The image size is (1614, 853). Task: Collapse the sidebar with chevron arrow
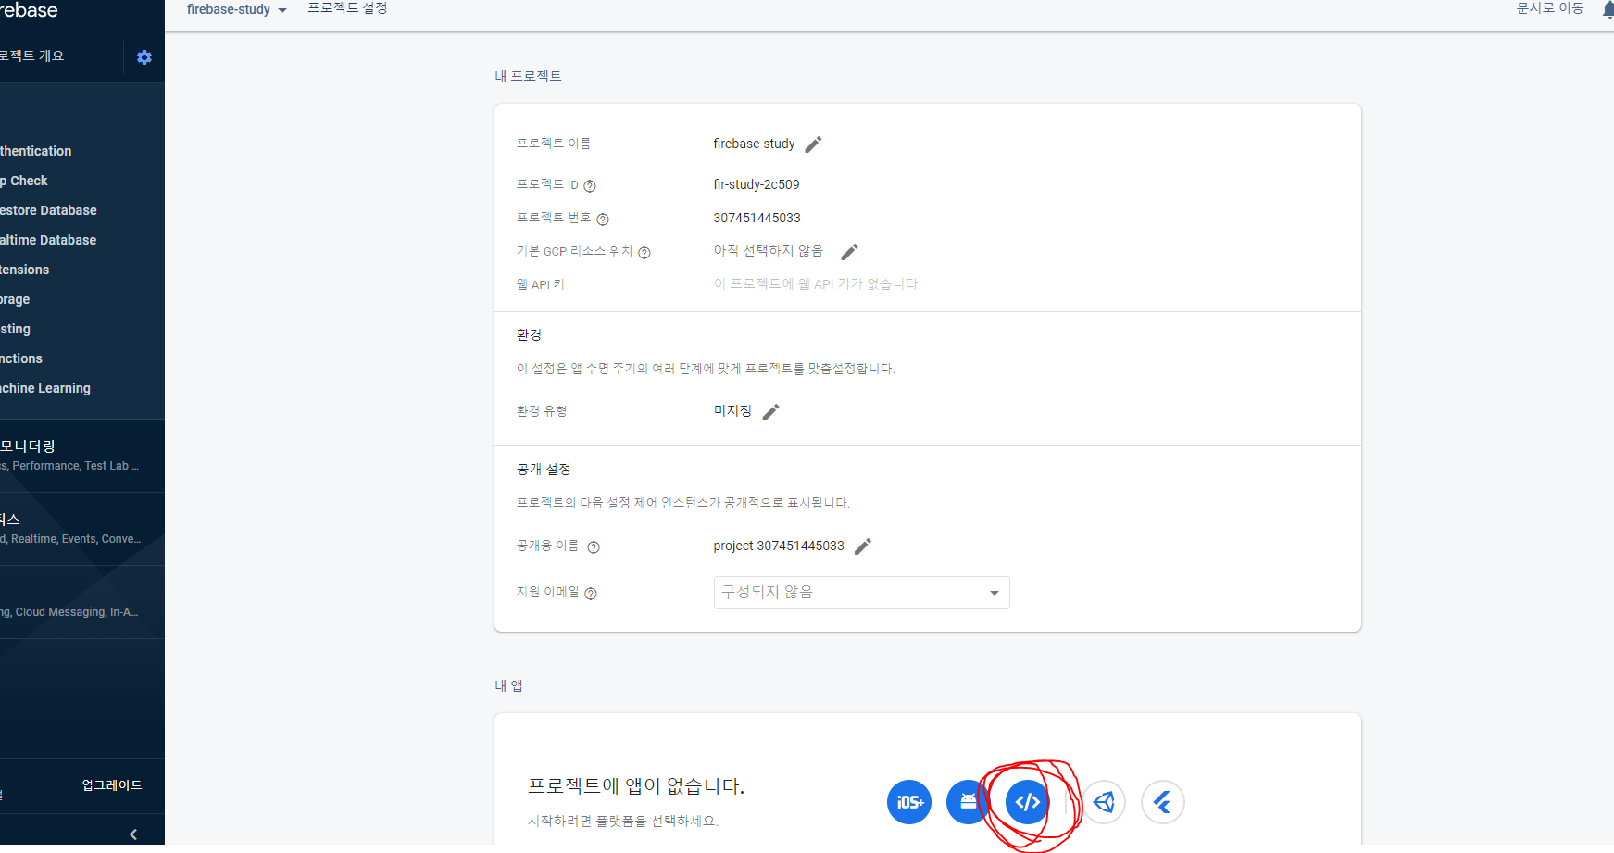133,834
